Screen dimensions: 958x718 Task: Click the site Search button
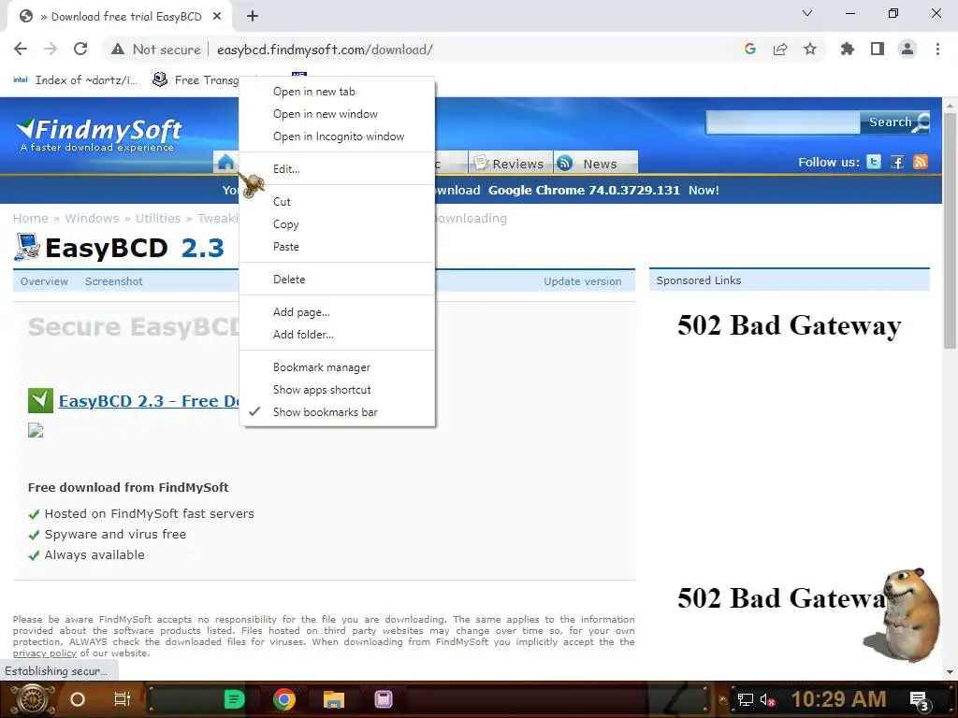(894, 122)
